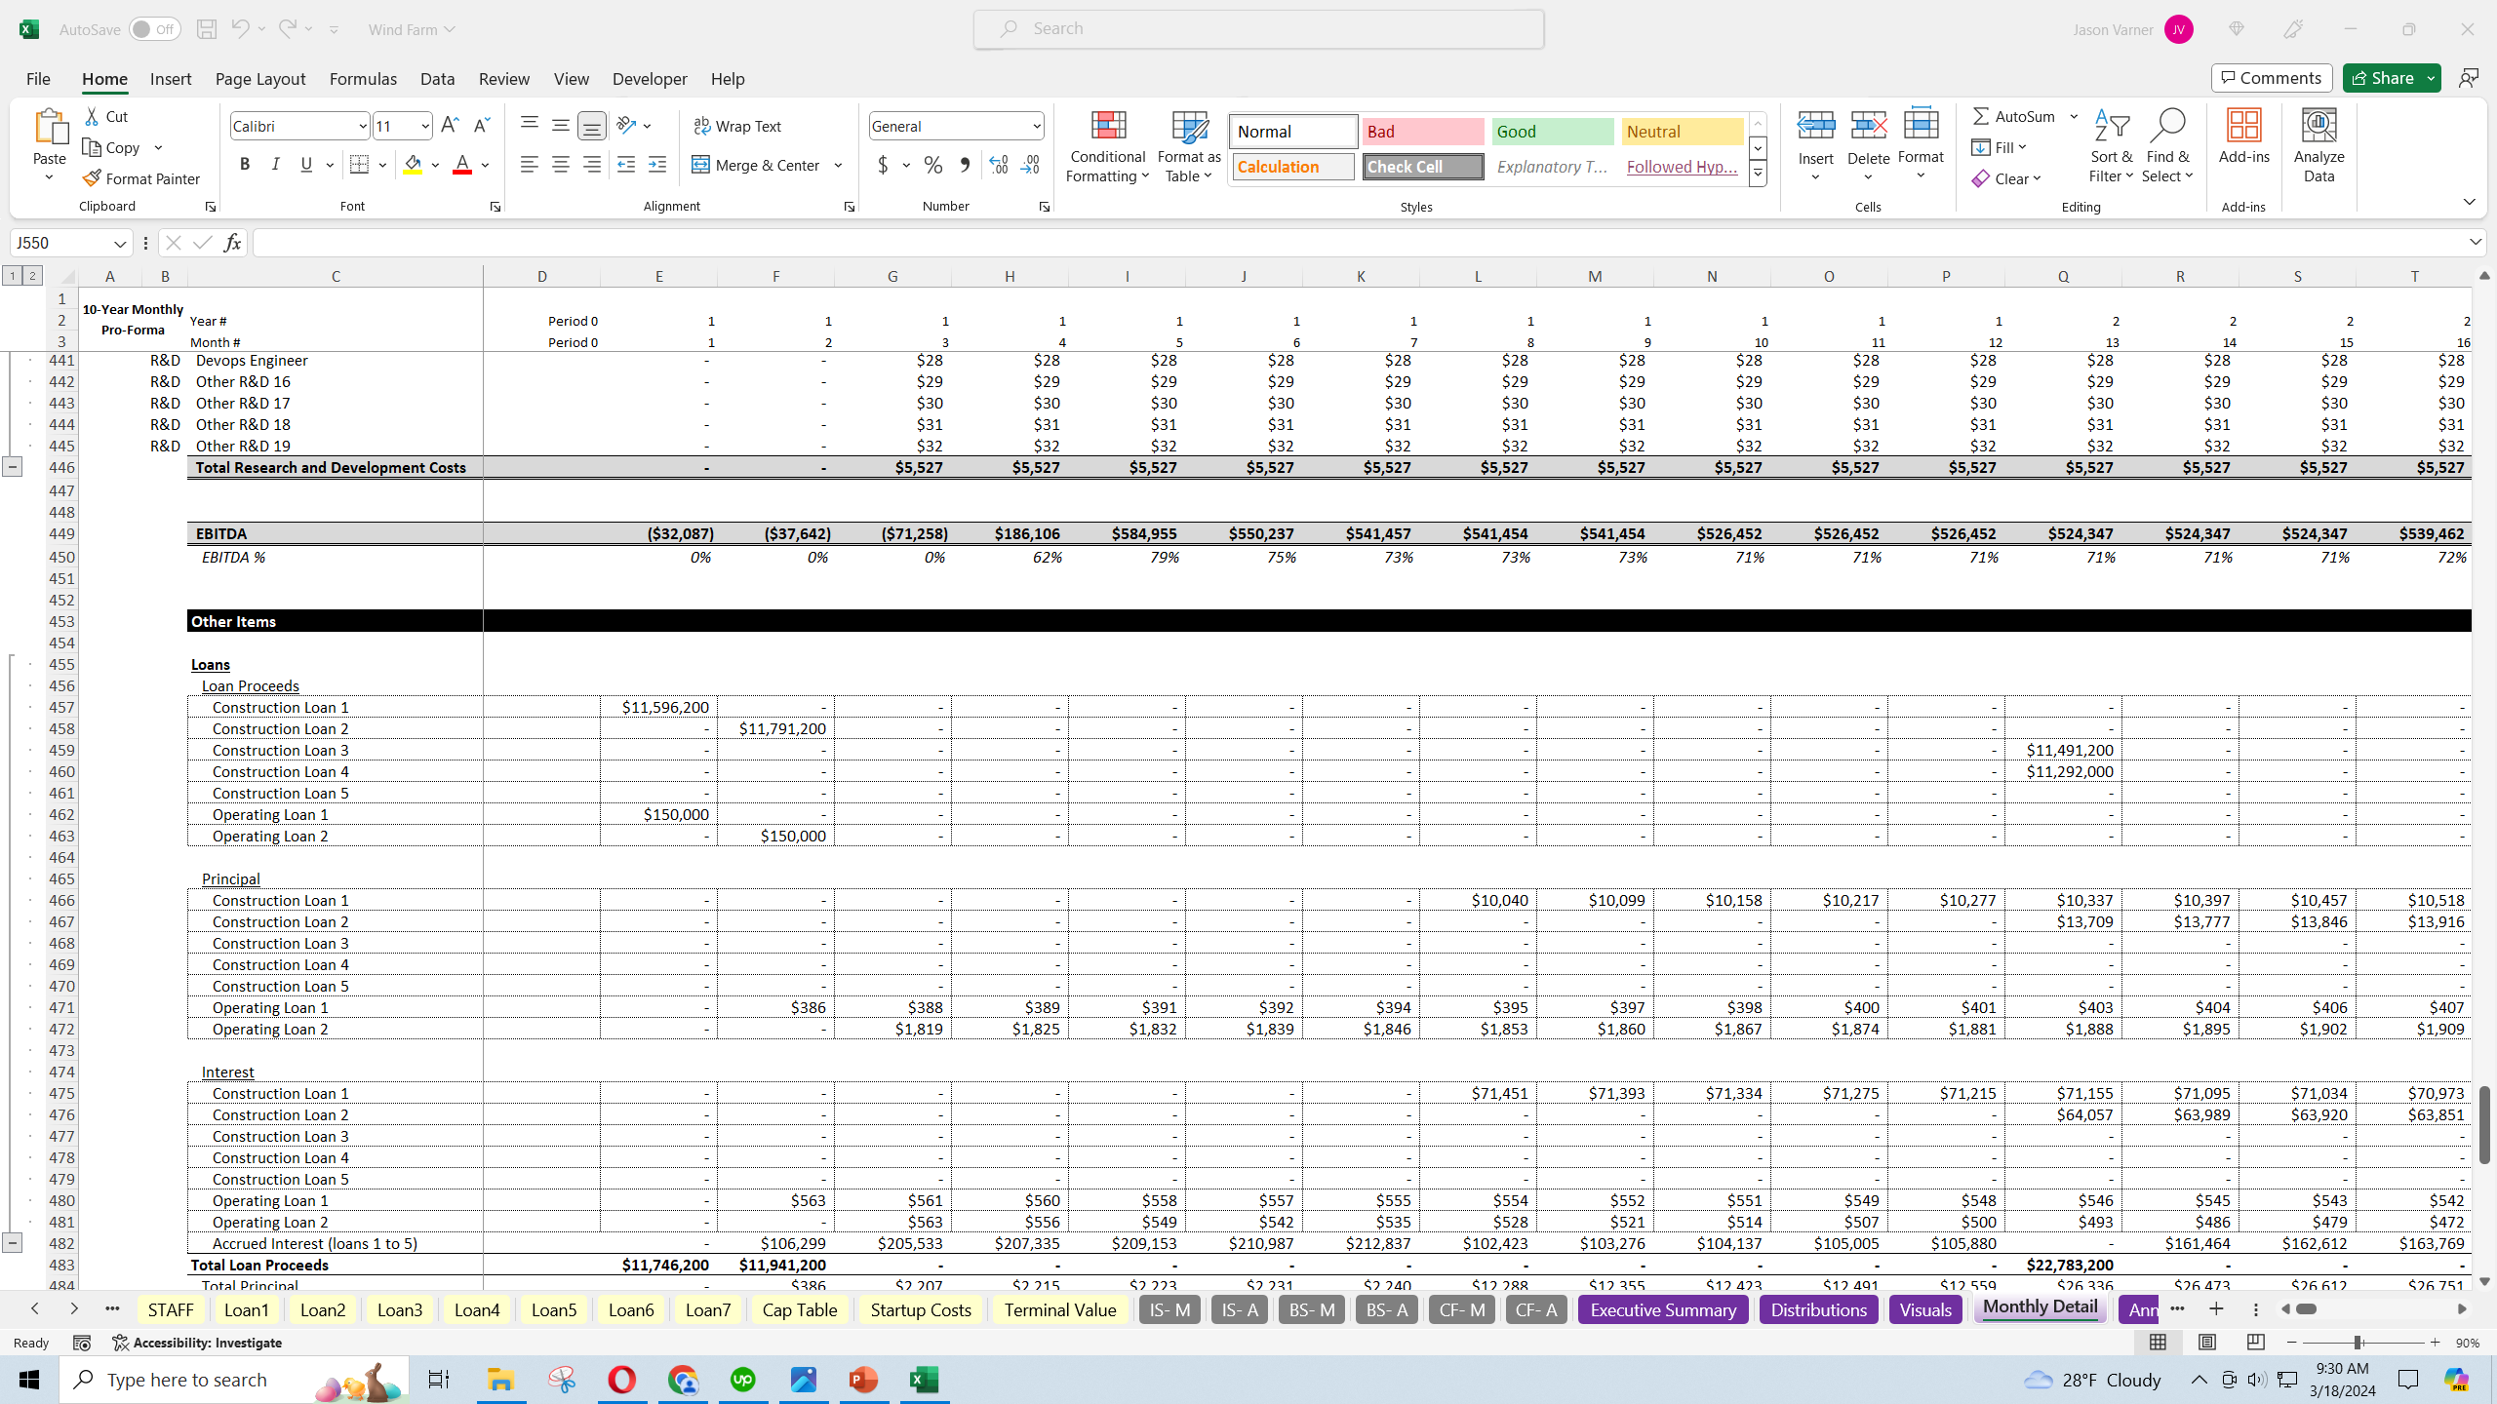
Task: Click the Increase Indent icon
Action: [657, 165]
